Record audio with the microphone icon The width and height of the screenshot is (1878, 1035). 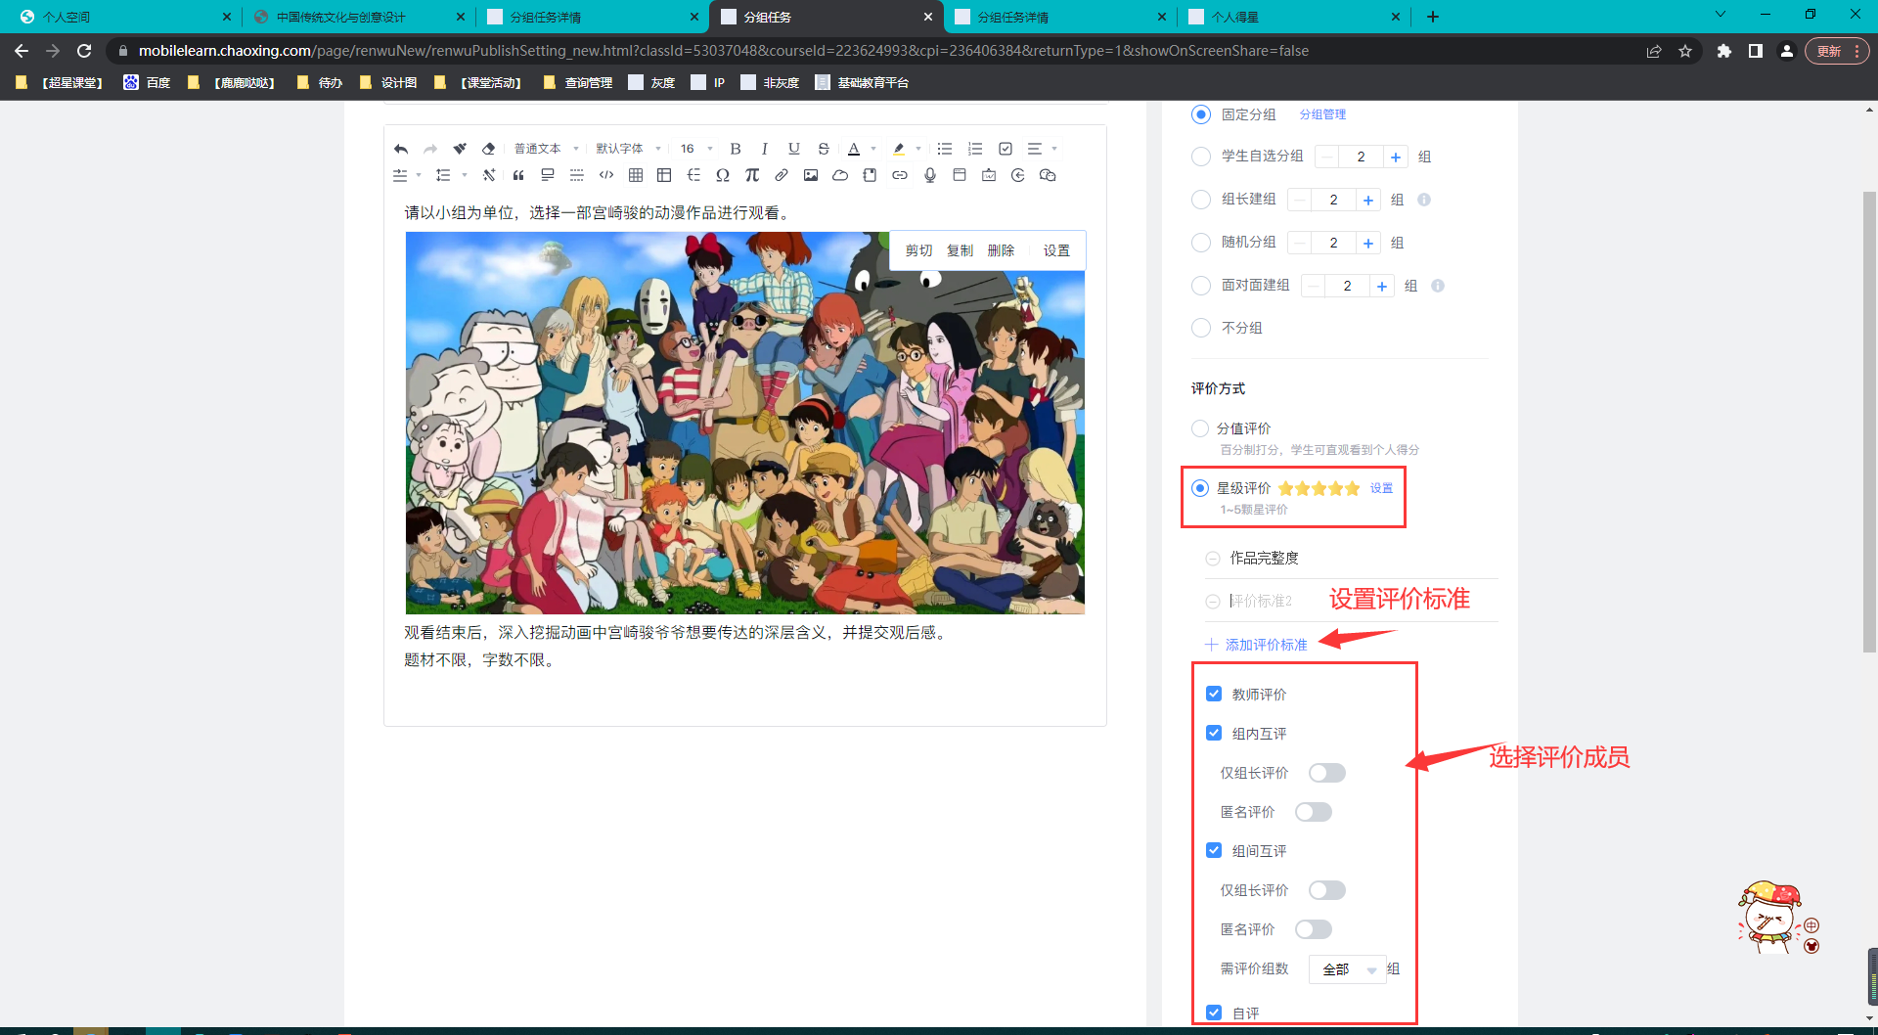(930, 175)
